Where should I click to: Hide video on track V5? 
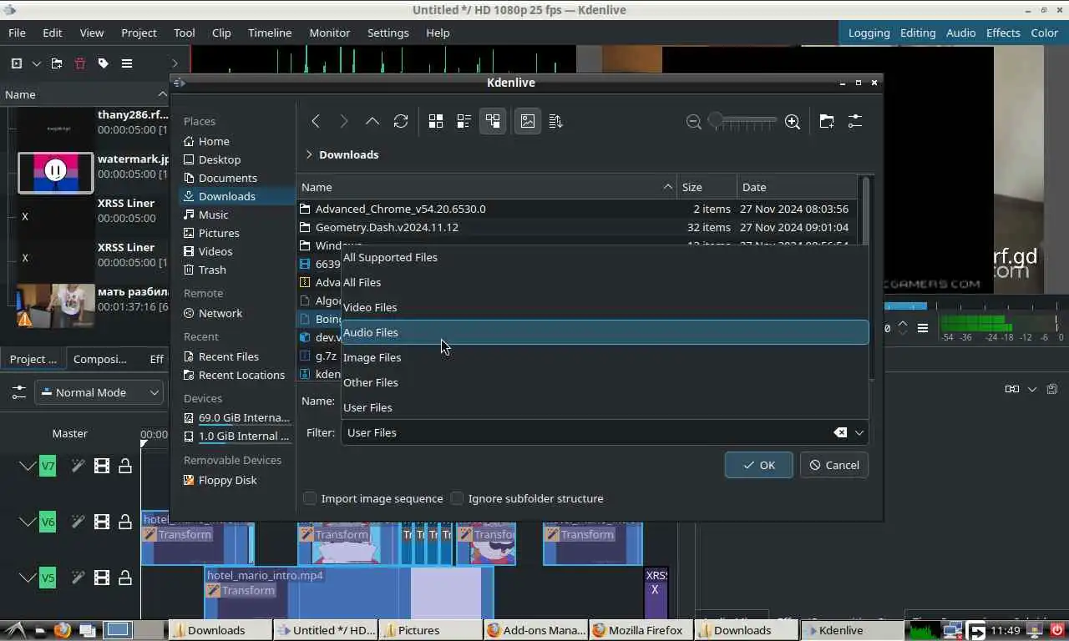102,577
